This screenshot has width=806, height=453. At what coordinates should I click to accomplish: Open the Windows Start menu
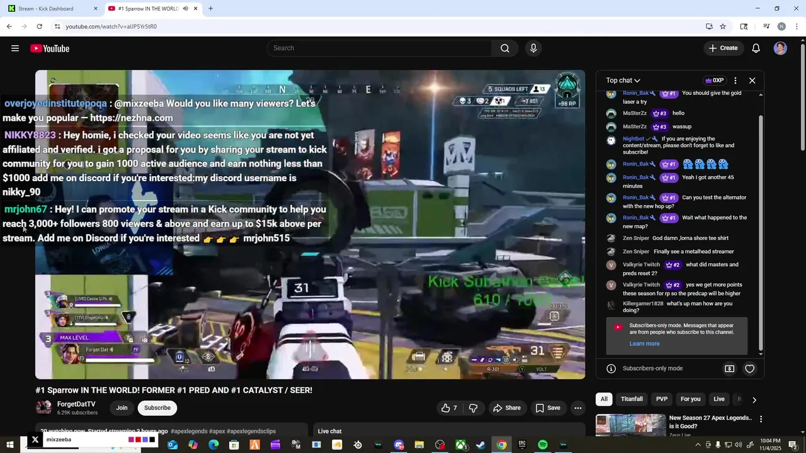coord(10,445)
